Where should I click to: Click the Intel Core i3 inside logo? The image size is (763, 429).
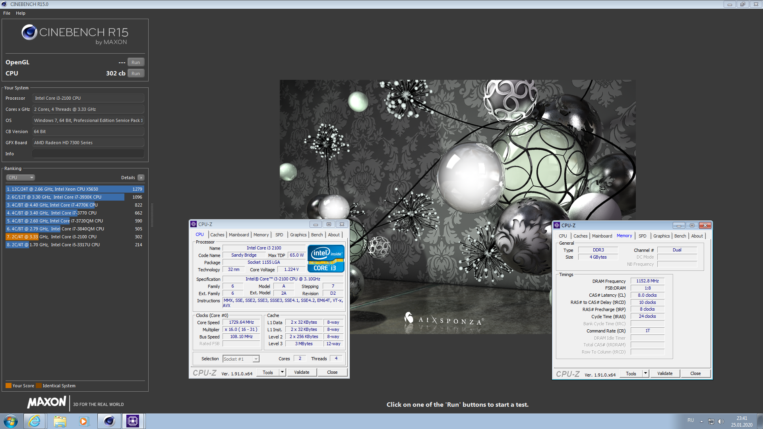326,259
